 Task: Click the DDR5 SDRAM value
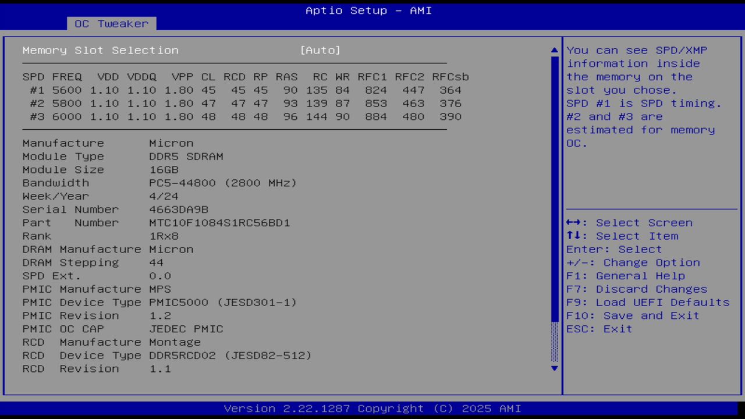(x=186, y=157)
